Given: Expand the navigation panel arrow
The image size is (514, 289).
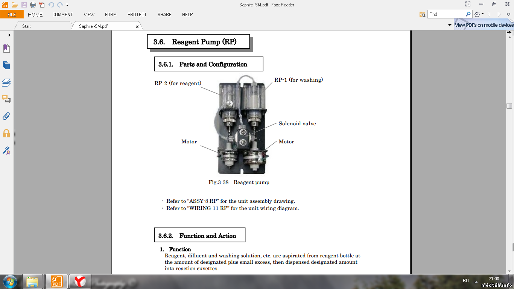Looking at the screenshot, I should (9, 35).
